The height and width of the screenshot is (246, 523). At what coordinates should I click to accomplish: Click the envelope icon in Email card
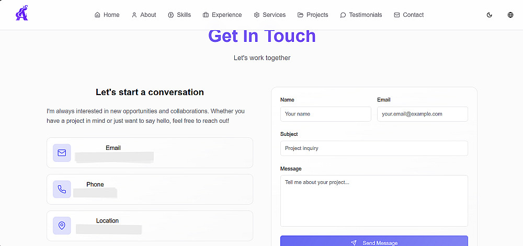click(62, 153)
